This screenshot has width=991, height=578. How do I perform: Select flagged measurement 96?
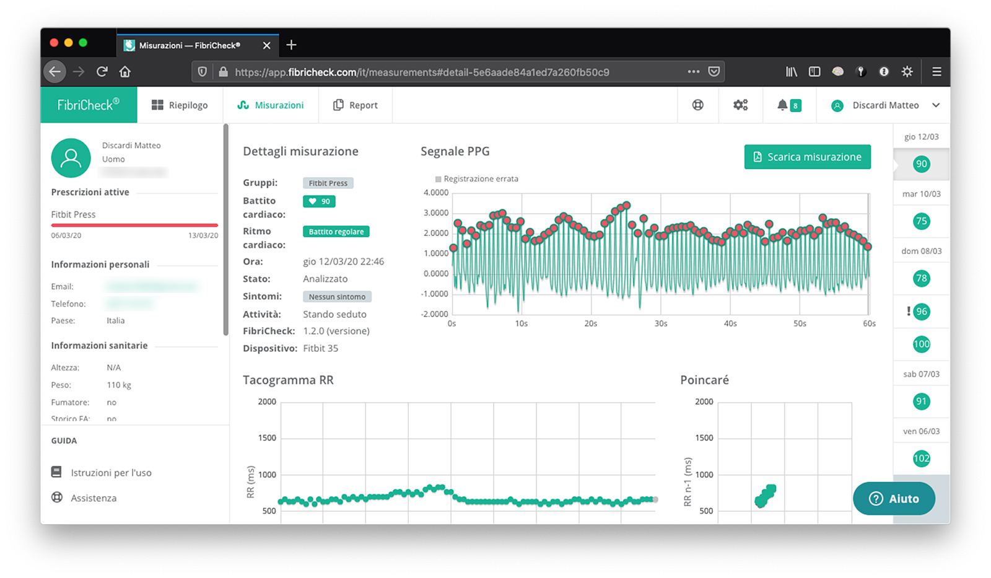pos(922,312)
